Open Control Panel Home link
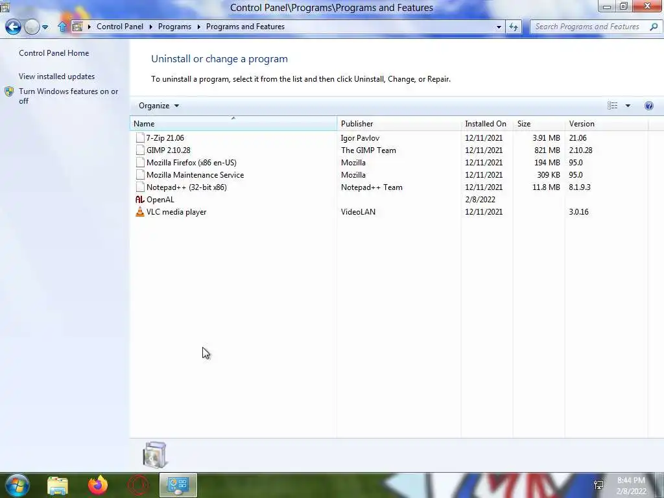 [x=54, y=53]
